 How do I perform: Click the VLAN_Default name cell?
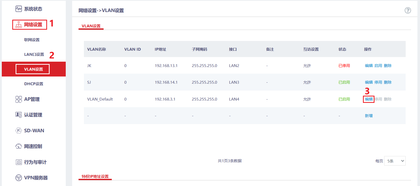[100, 99]
